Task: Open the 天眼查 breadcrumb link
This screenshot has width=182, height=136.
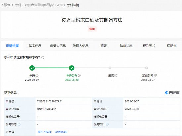Action: [x=5, y=5]
